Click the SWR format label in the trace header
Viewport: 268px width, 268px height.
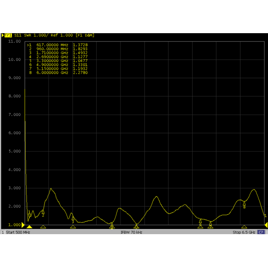tap(27, 36)
